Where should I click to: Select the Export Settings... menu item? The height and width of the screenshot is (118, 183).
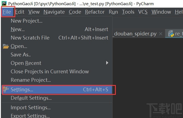coord(30,116)
